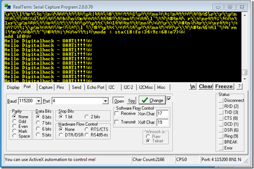
Task: Click the ActiveX automation status message
Action: point(50,159)
